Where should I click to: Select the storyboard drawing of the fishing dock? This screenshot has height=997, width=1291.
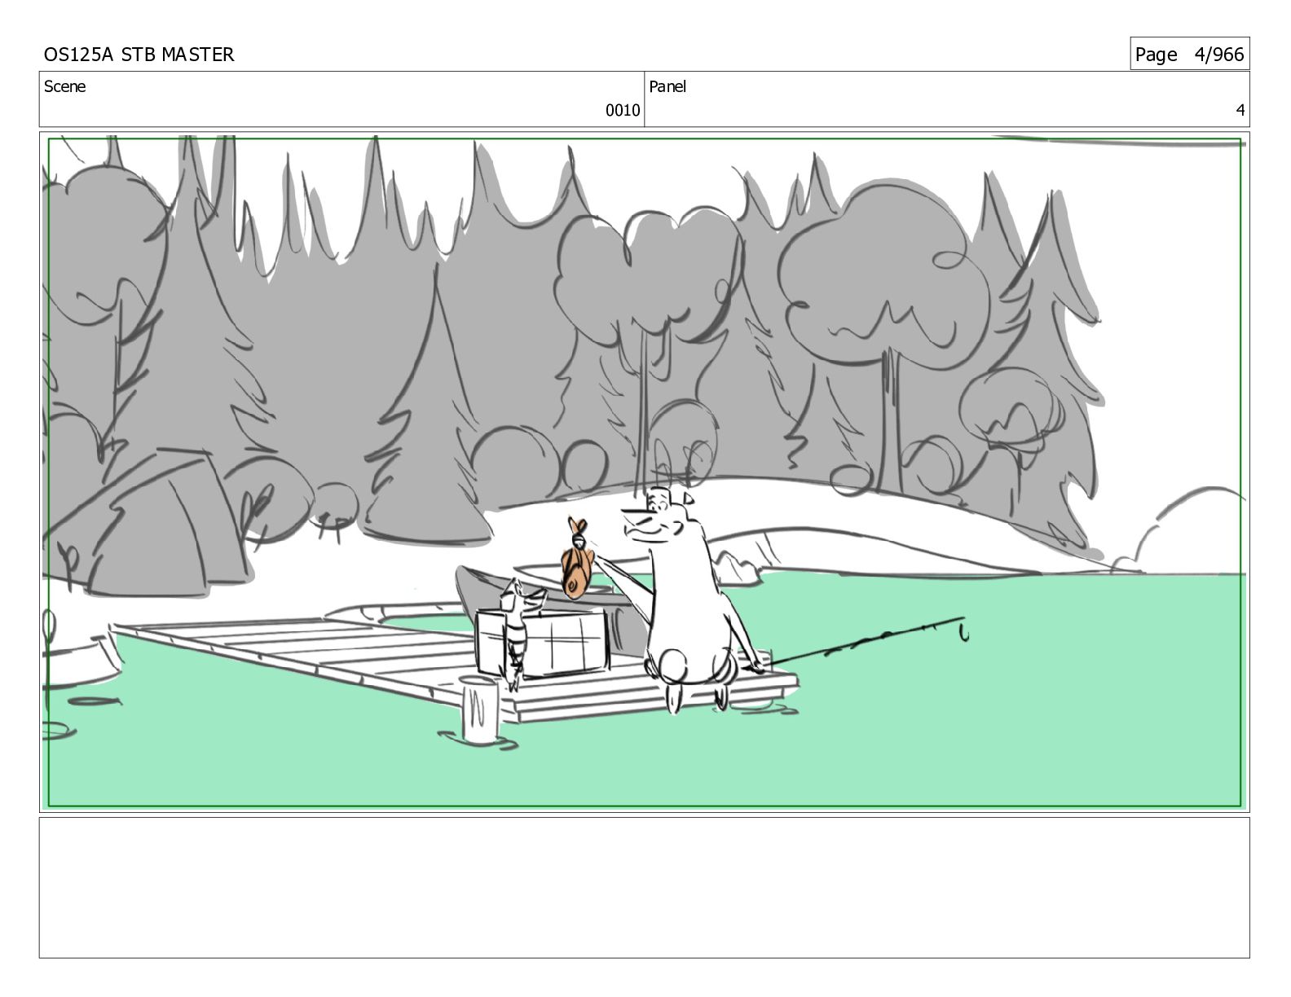(x=644, y=472)
